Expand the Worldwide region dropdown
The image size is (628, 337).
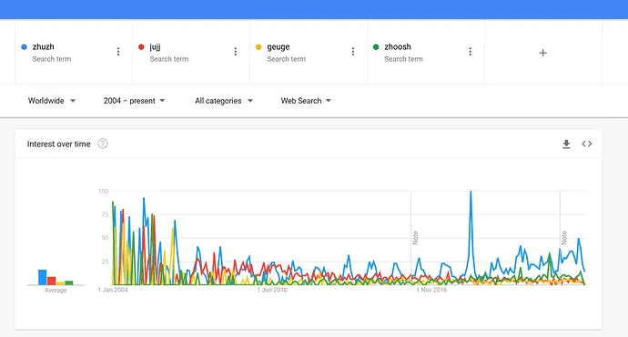(x=52, y=101)
